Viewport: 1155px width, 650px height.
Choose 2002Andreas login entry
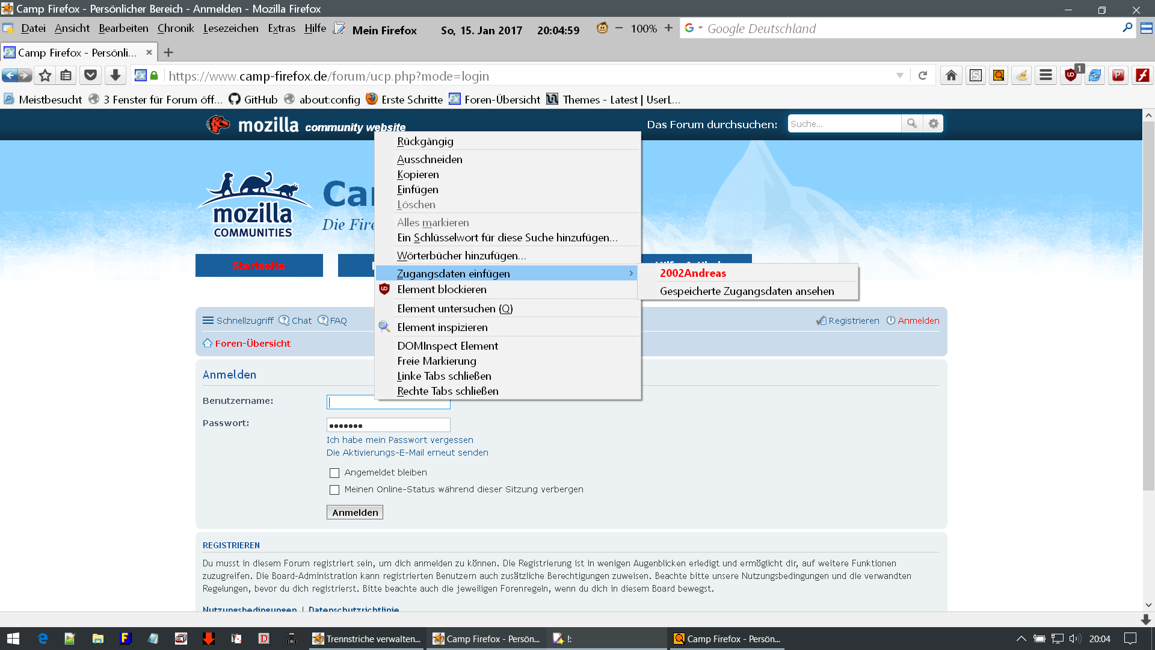[693, 273]
